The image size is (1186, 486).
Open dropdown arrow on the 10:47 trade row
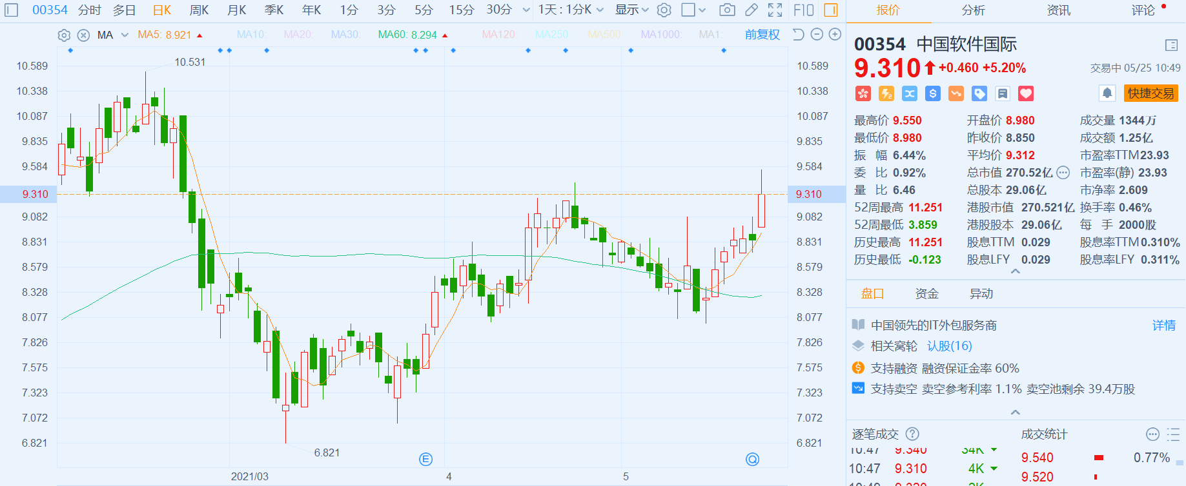994,469
